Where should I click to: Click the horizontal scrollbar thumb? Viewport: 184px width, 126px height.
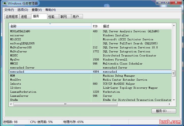coord(65,104)
